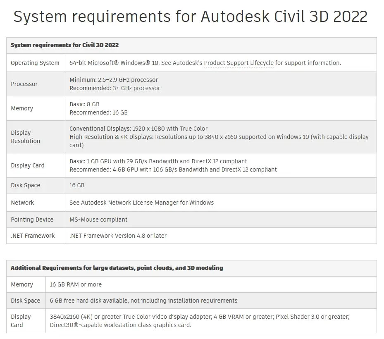The height and width of the screenshot is (339, 384).
Task: Select 'Basic: 1 GB GPU with 29 GB/s' line
Action: 158,161
